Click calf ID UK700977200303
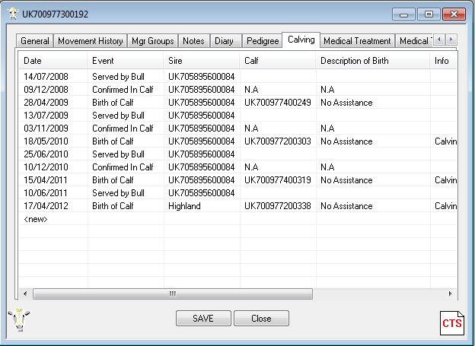This screenshot has width=475, height=346. click(278, 141)
